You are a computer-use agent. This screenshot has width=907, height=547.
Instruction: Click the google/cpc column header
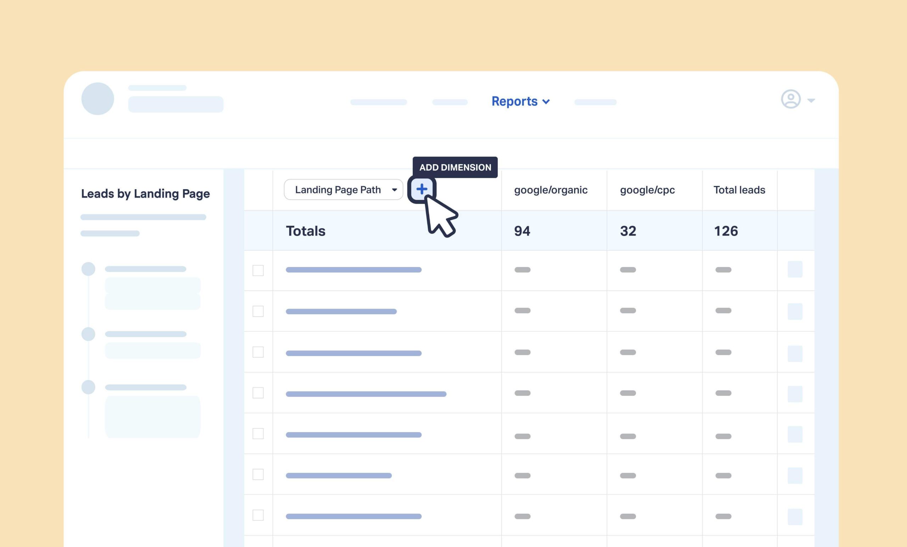pos(647,190)
